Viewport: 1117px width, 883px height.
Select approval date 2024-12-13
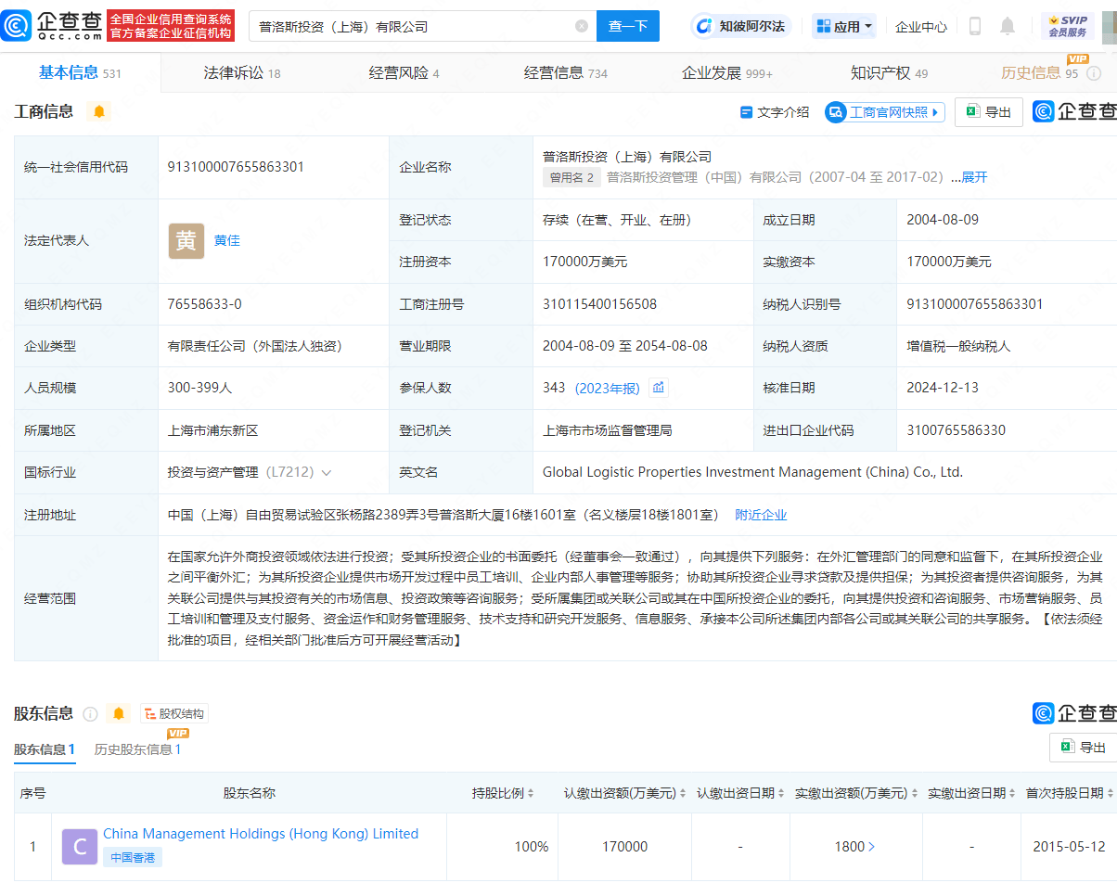(x=943, y=388)
